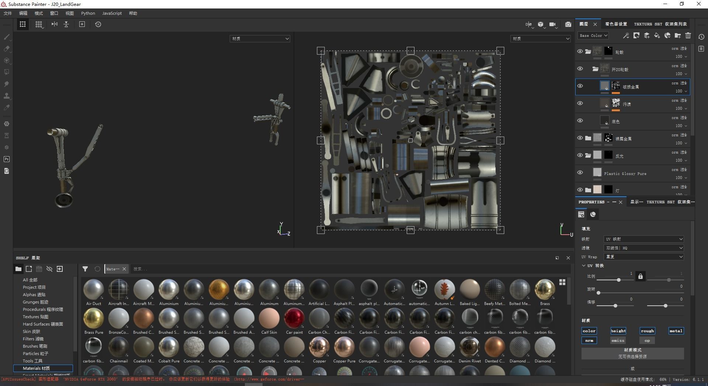Toggle the height material channel button
The width and height of the screenshot is (708, 386).
(x=618, y=331)
